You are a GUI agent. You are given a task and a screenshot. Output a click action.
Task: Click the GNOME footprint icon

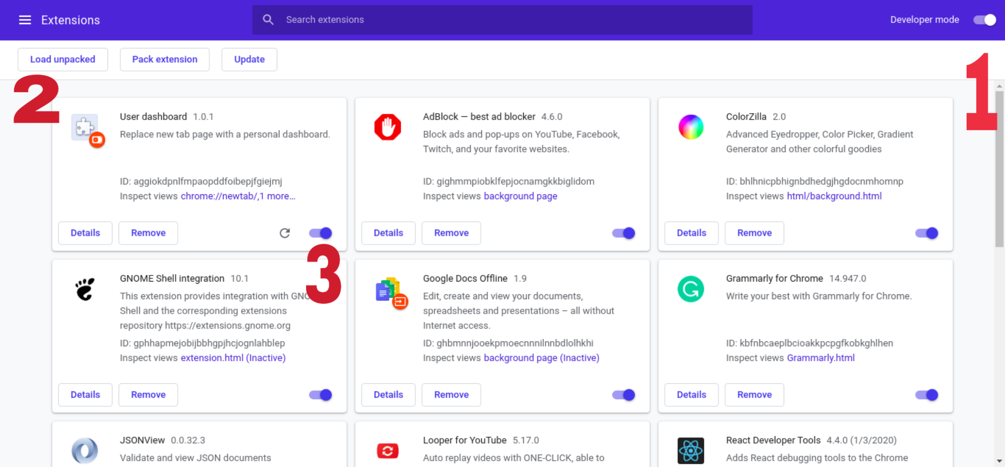(85, 289)
